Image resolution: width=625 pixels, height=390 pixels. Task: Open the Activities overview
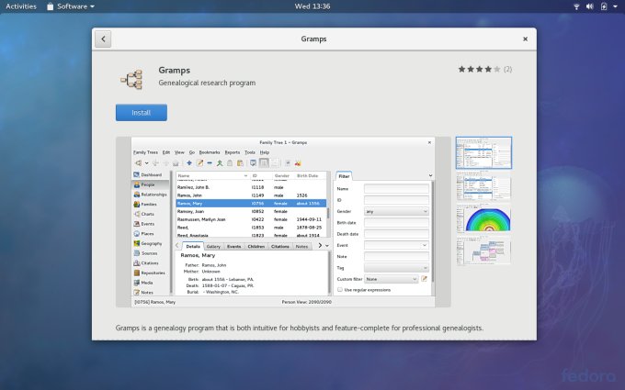tap(21, 6)
